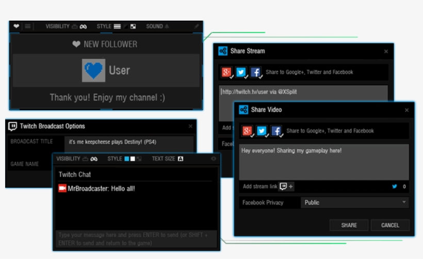Select striped style in follower widget toolbar
Screen dimensions: 423x259
117,26
